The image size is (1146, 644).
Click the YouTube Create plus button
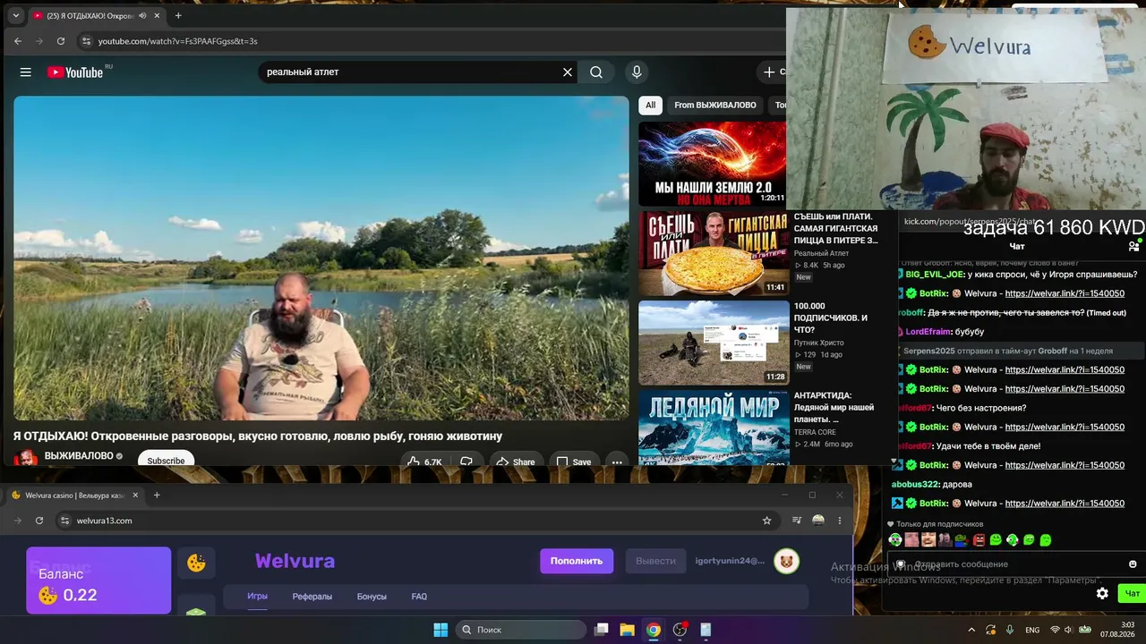point(772,72)
